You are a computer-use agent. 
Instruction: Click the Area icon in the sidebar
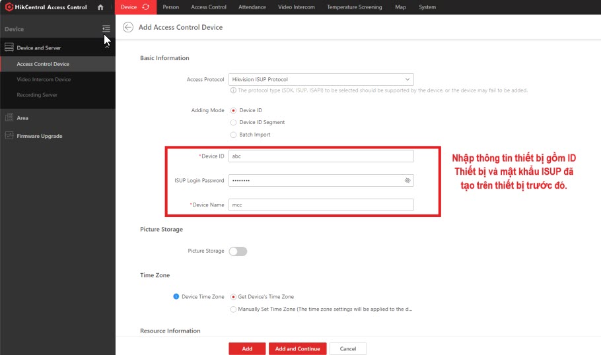[9, 117]
